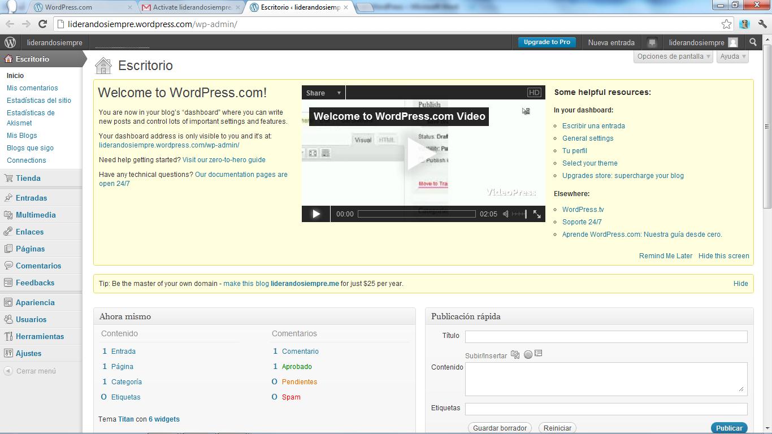This screenshot has width=772, height=434.
Task: Open the Chrome wrench menu icon
Action: (762, 24)
